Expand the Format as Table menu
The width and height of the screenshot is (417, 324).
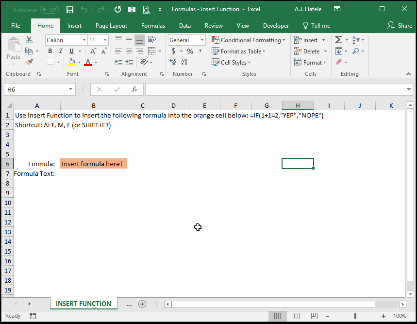pos(238,51)
